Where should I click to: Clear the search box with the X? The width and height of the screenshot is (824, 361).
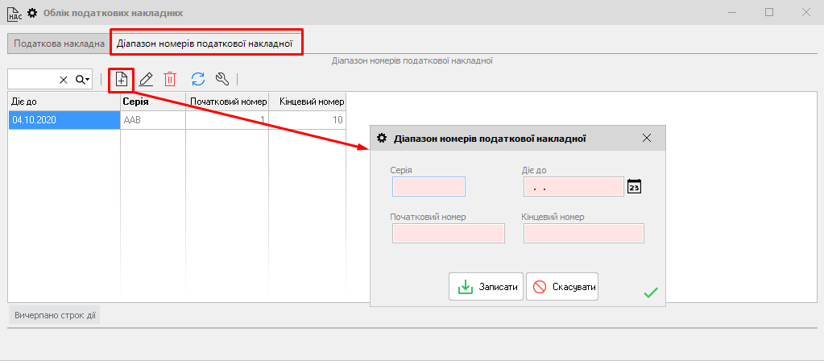tap(64, 80)
